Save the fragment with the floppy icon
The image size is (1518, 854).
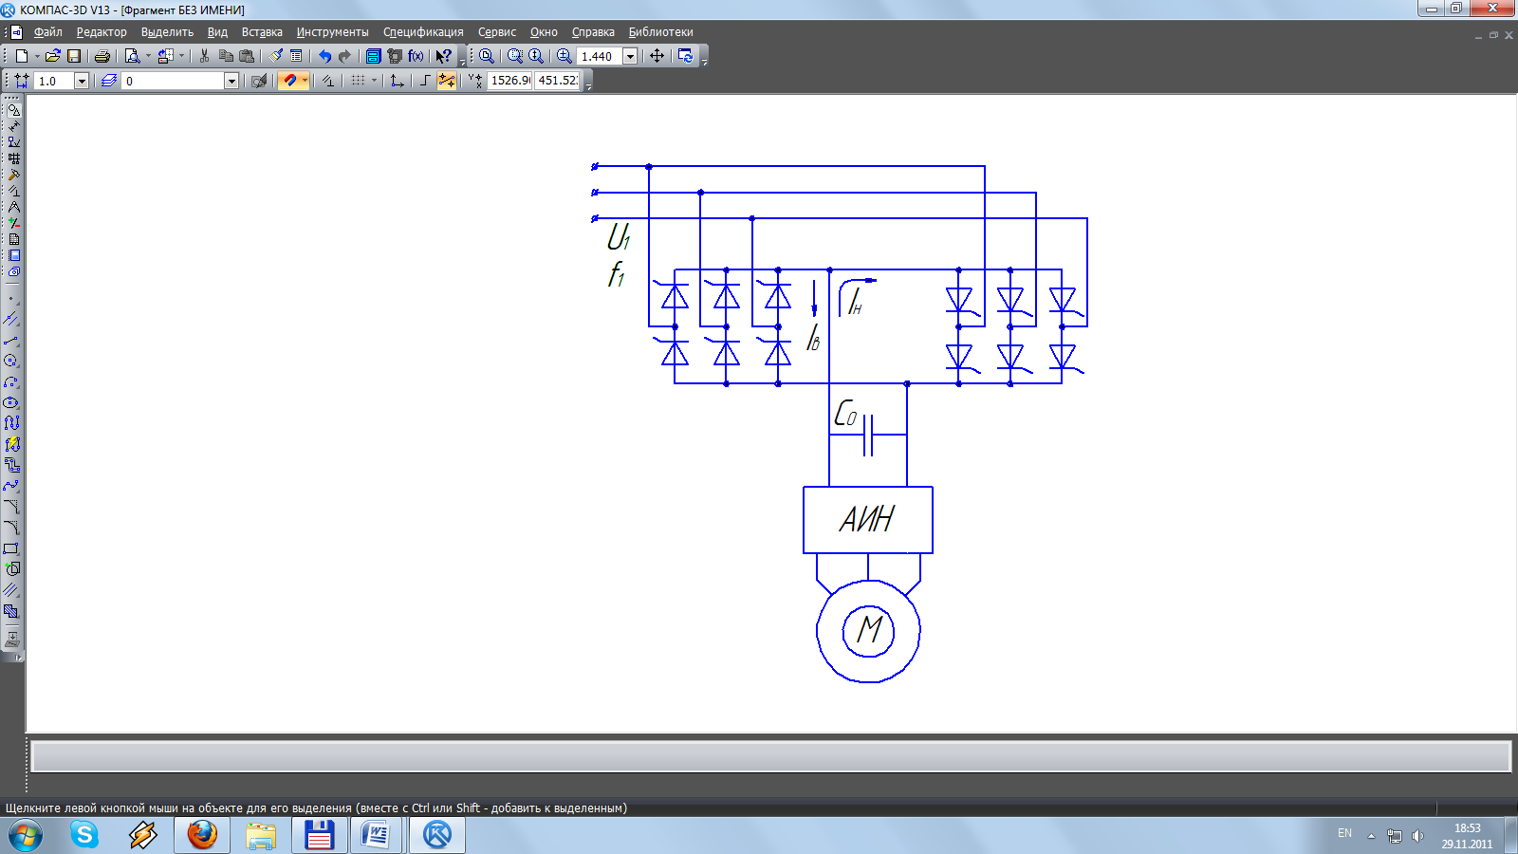coord(74,56)
